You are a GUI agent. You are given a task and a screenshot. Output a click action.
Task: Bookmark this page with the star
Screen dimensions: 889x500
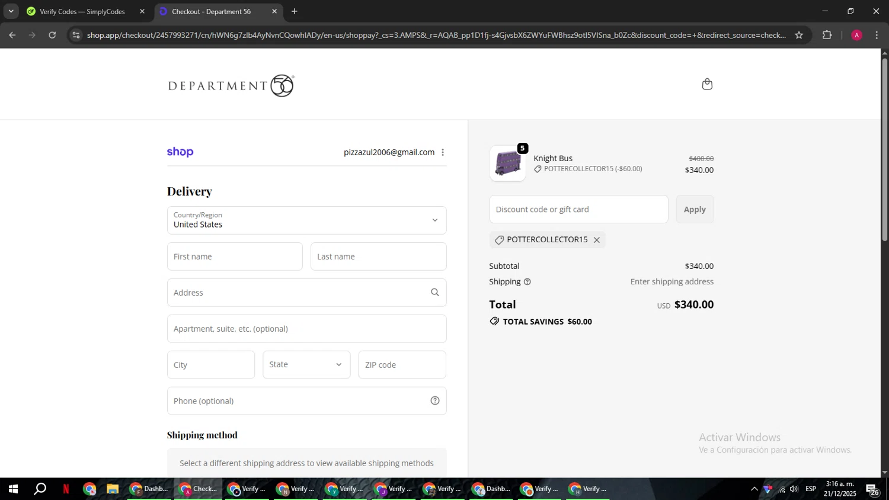799,35
